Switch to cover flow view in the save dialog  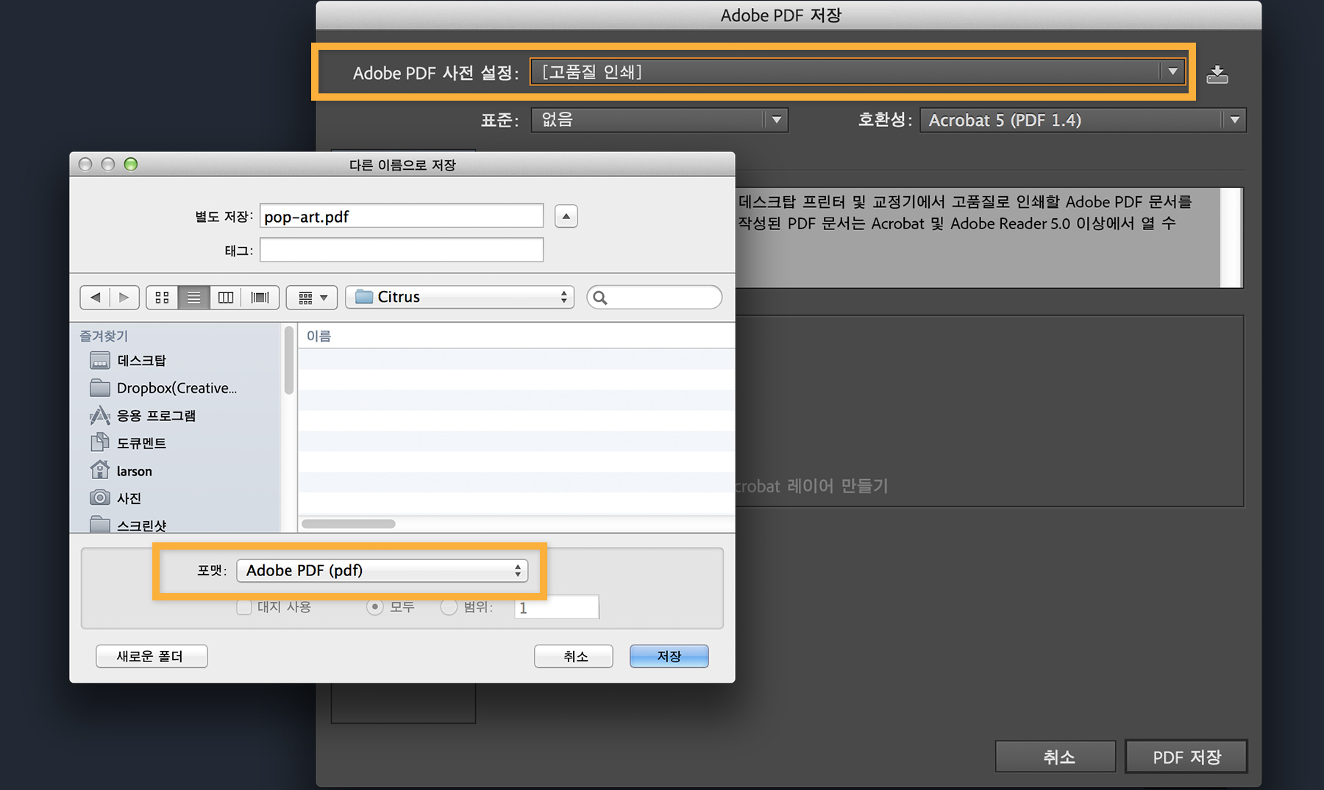[260, 297]
